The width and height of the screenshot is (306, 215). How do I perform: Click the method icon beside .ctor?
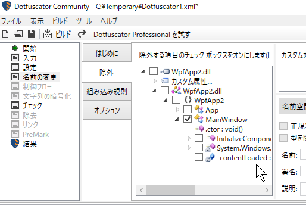tap(199, 129)
